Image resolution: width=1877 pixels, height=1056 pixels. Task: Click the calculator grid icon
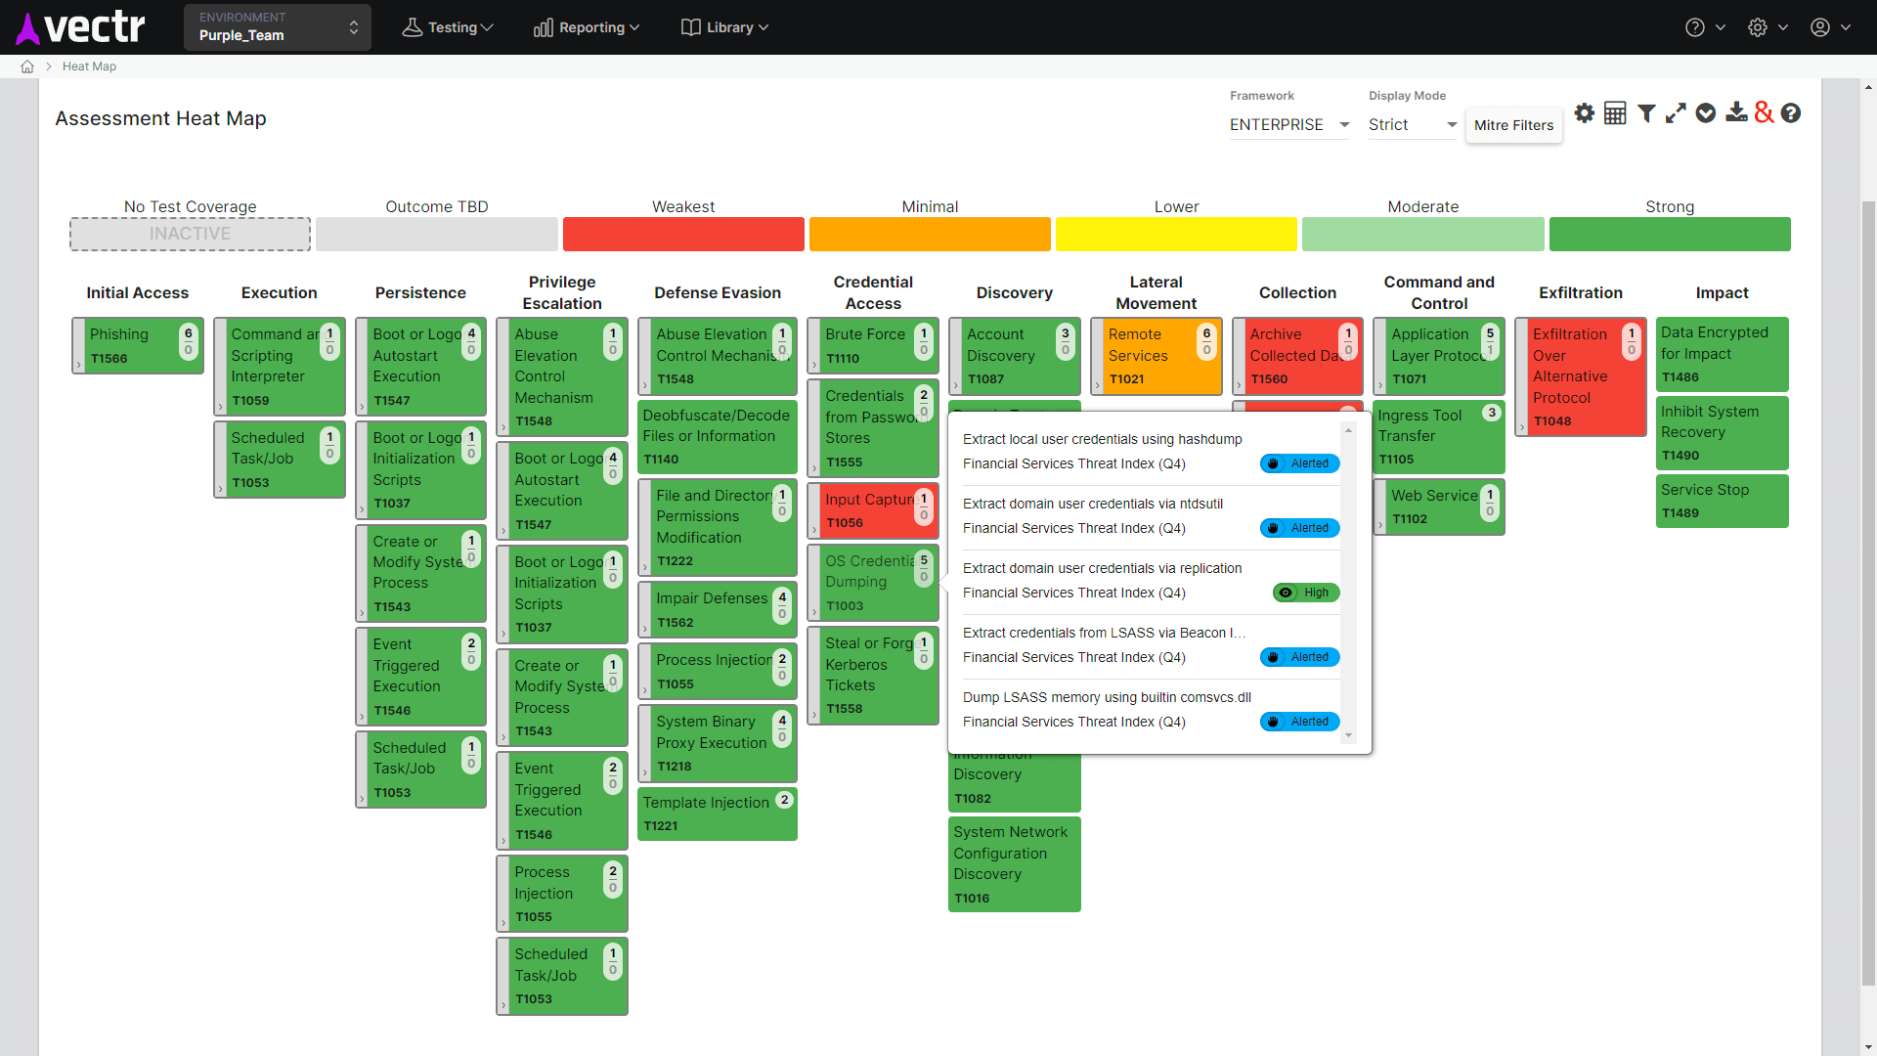(1615, 113)
